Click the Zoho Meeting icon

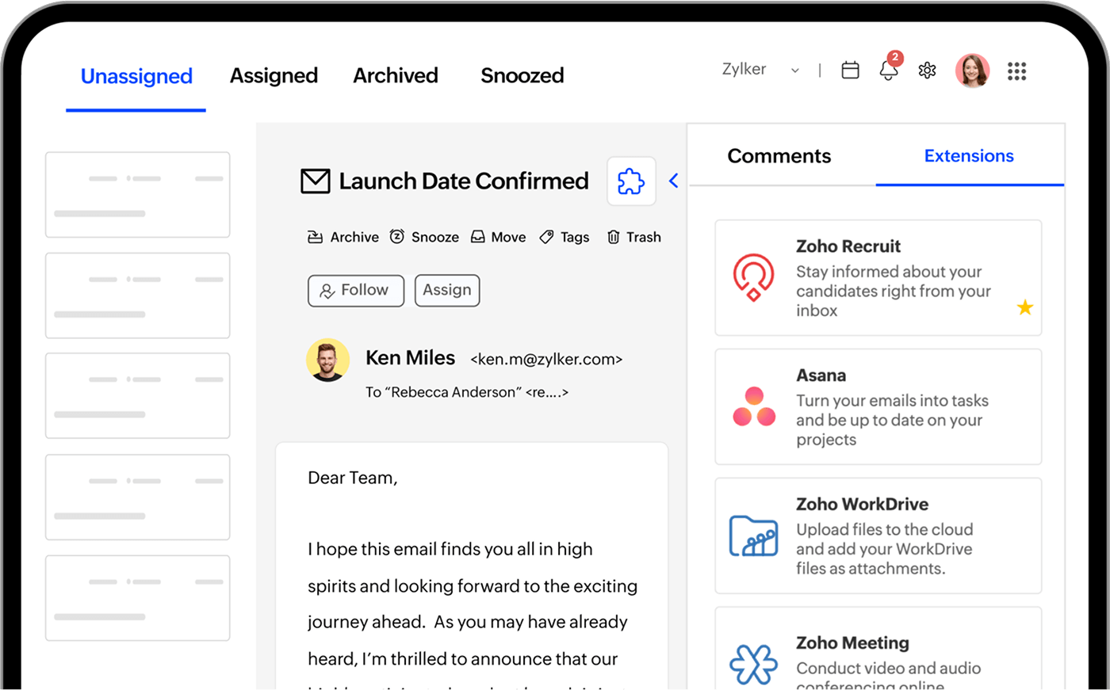[x=753, y=664]
